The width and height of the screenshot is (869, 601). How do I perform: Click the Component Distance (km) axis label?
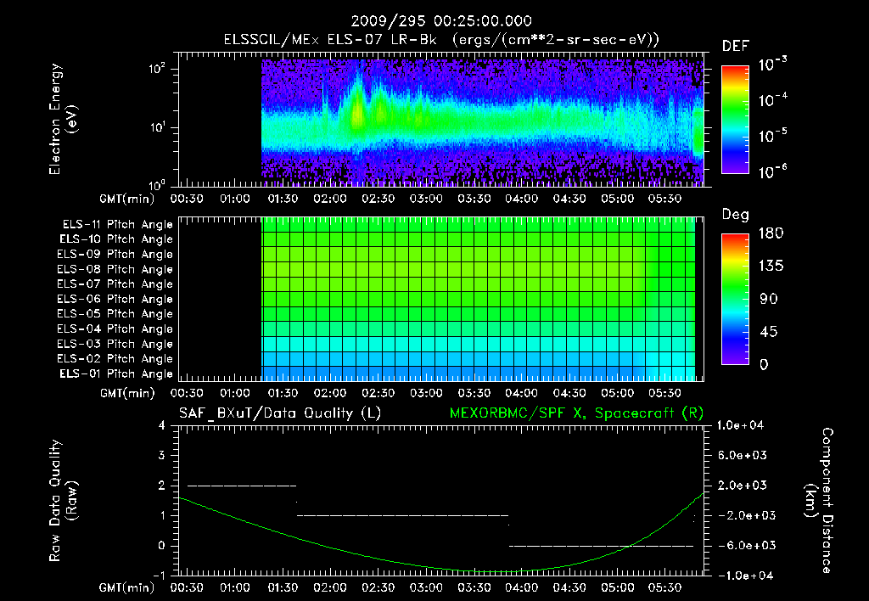(x=820, y=501)
